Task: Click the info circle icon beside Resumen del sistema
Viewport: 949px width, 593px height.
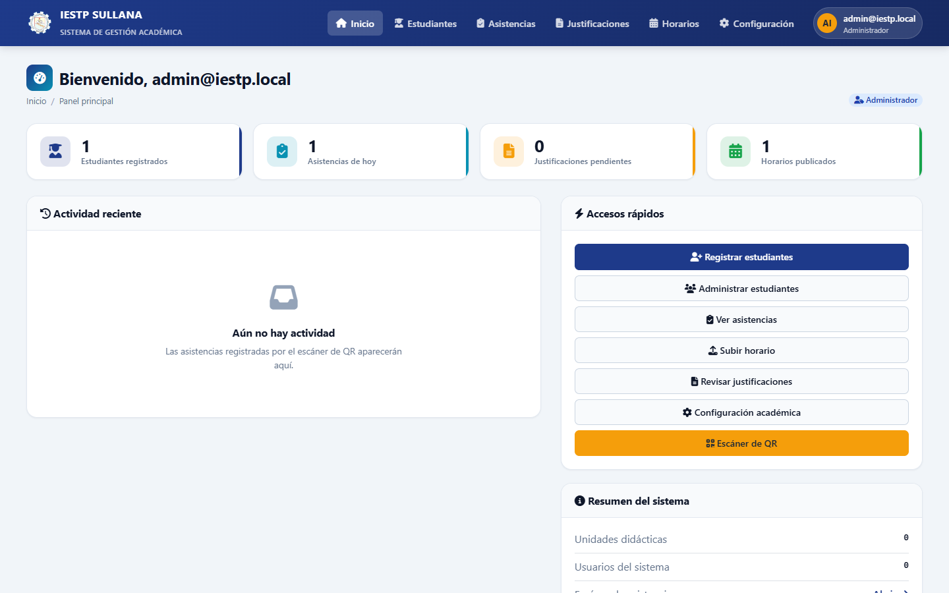Action: pos(580,501)
